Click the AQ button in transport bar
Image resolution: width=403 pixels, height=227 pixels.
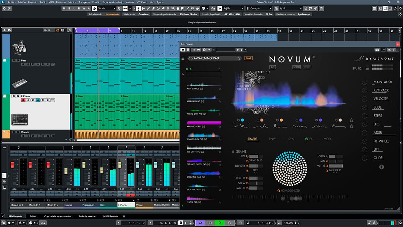click(x=43, y=223)
